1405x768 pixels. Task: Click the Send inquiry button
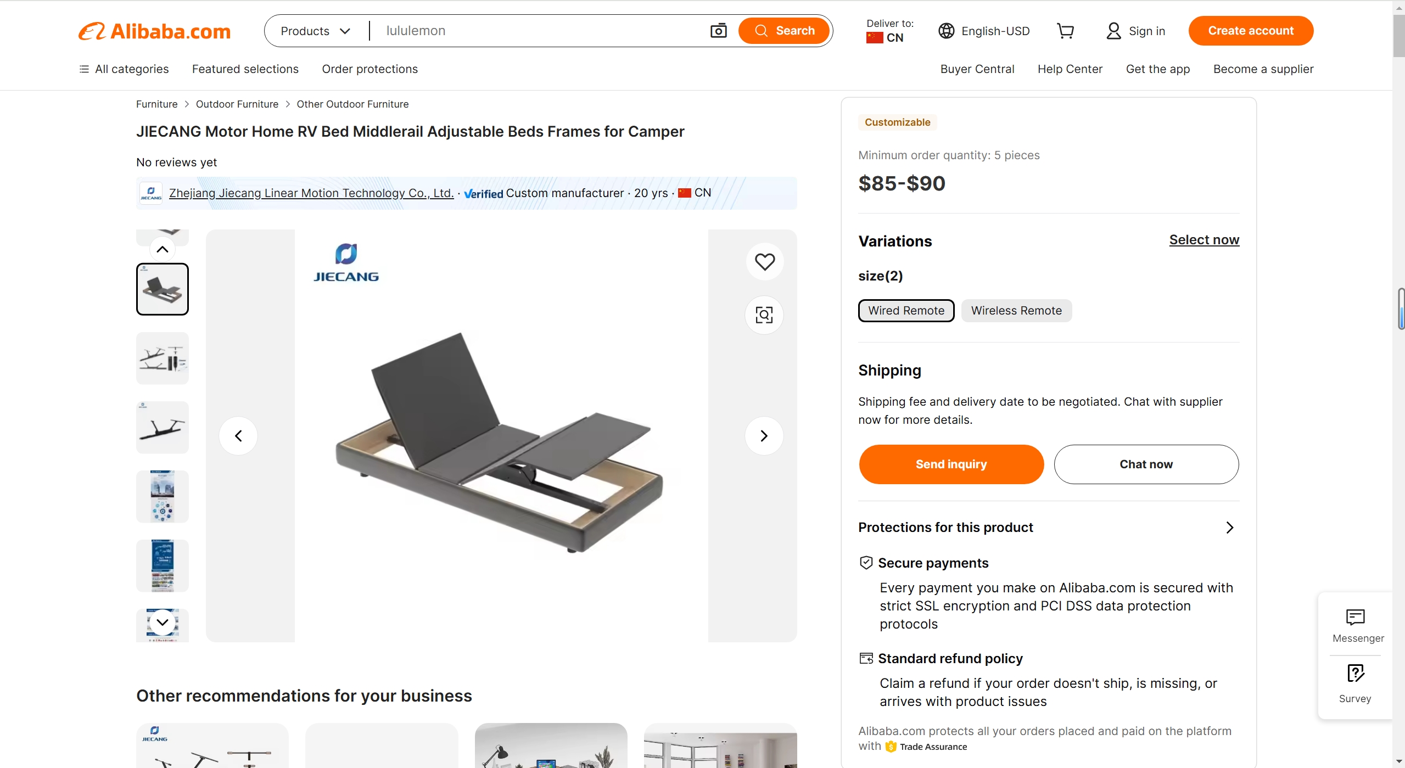(x=951, y=464)
